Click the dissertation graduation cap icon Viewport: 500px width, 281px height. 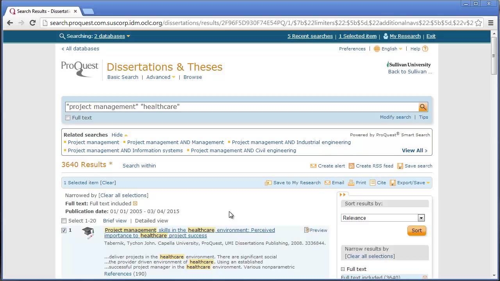(88, 233)
